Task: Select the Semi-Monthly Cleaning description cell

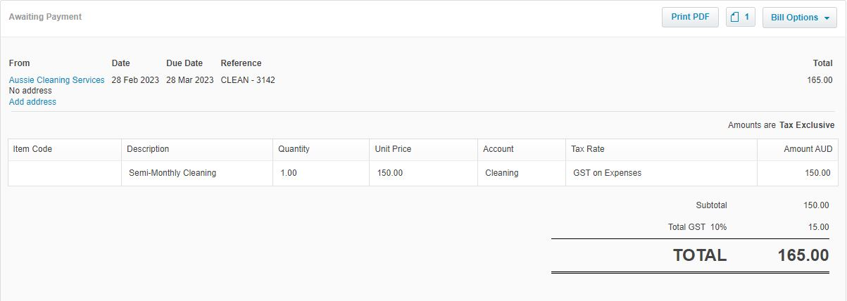Action: point(172,173)
